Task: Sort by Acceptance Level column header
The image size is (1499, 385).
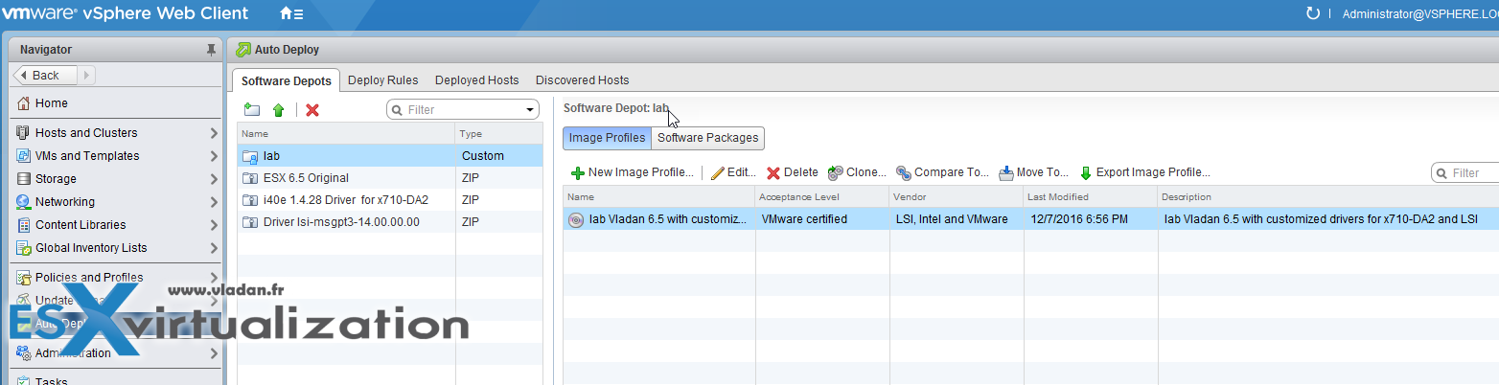Action: (822, 197)
